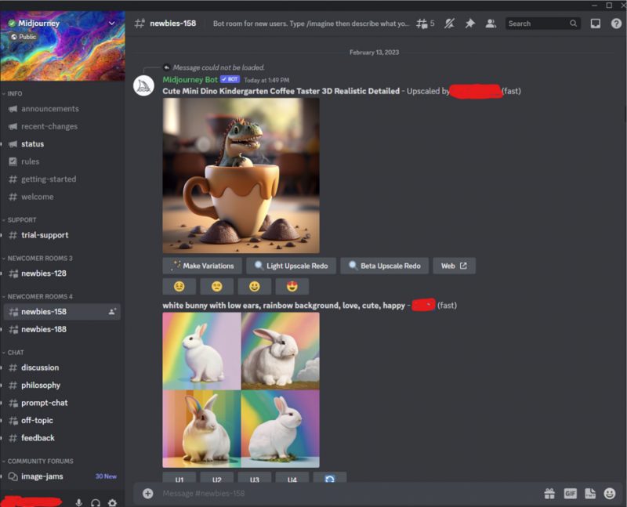Click the plus attachment icon in message box
The image size is (627, 507).
[148, 494]
